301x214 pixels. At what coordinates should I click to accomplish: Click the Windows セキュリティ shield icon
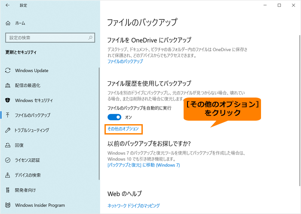[8, 100]
